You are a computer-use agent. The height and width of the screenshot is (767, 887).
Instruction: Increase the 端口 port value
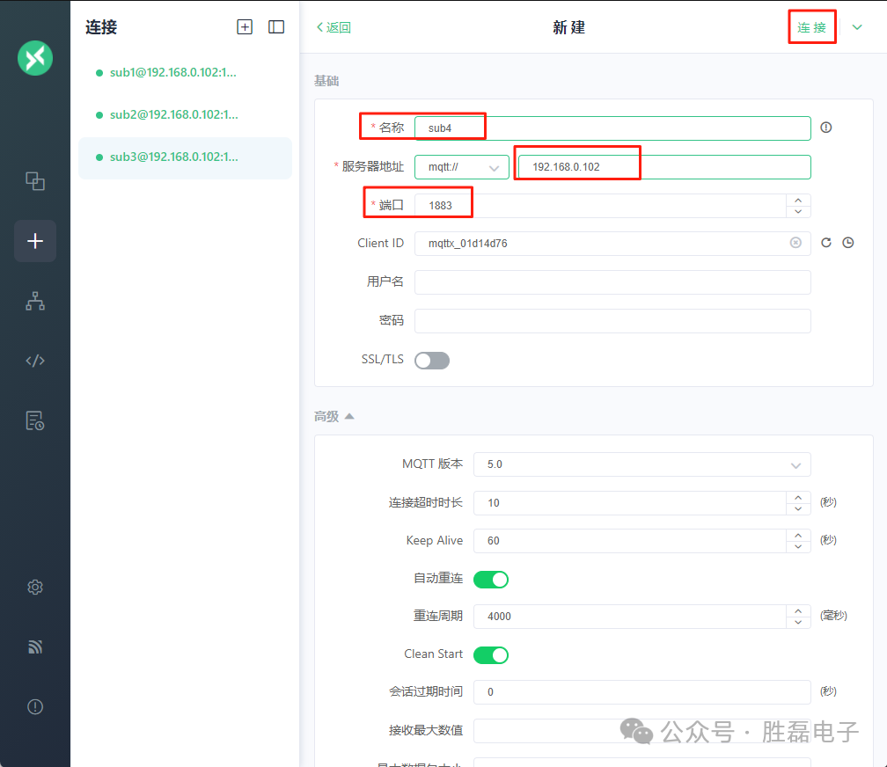click(798, 201)
